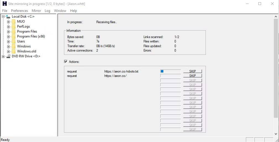Open the Mirror menu
279x142 pixels.
coord(36,11)
